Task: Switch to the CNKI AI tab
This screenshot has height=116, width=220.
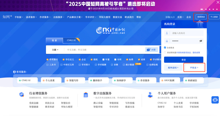Action: [71, 41]
